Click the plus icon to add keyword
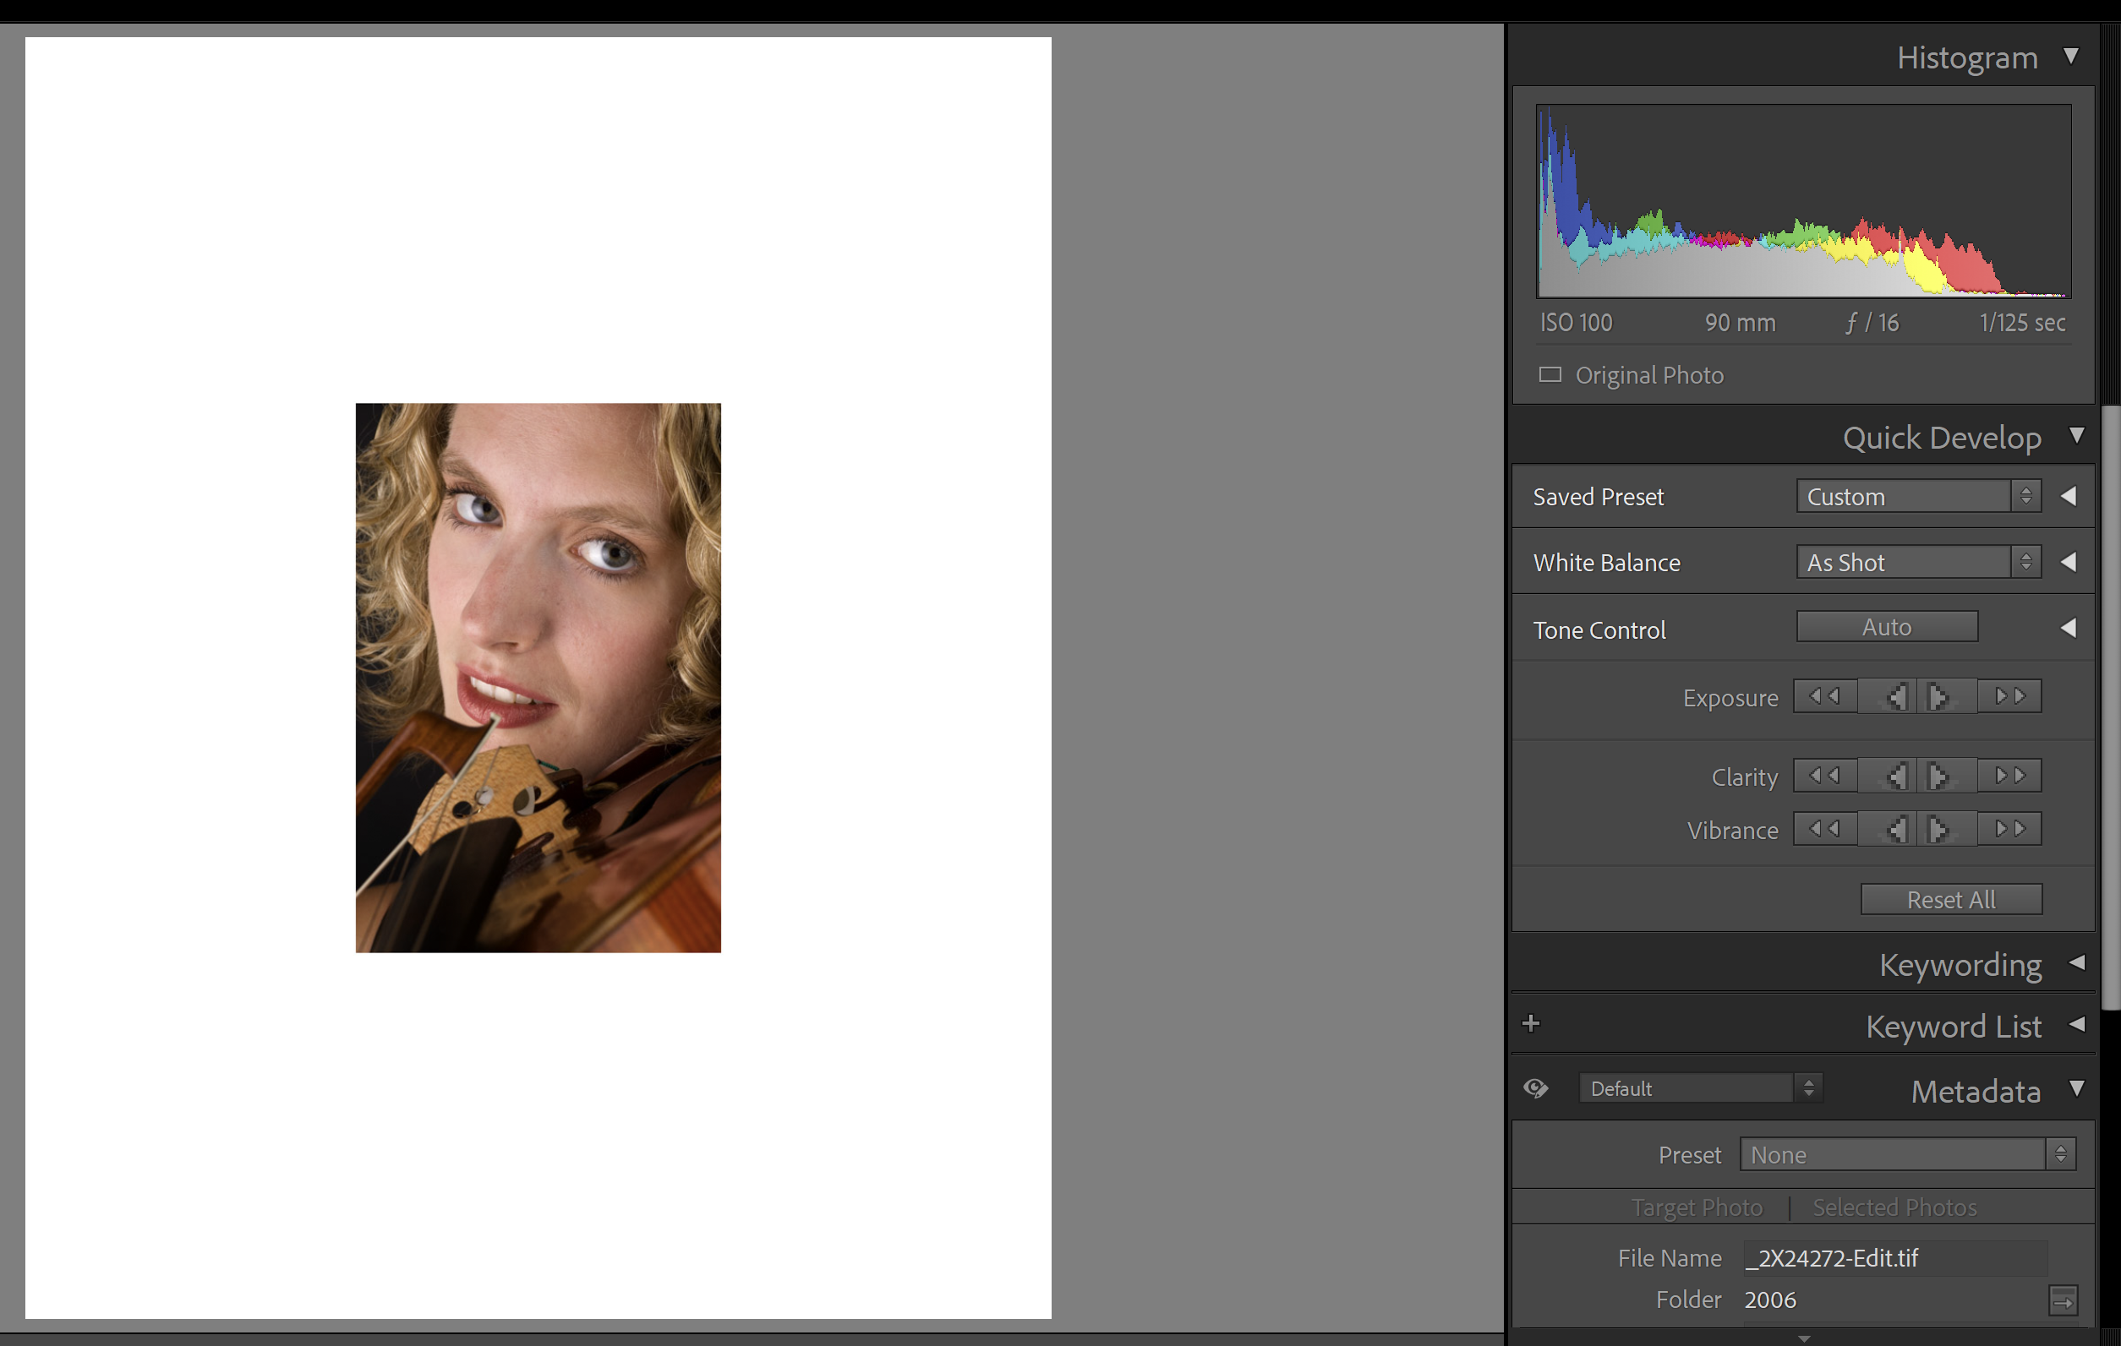The image size is (2121, 1346). pos(1531,1023)
